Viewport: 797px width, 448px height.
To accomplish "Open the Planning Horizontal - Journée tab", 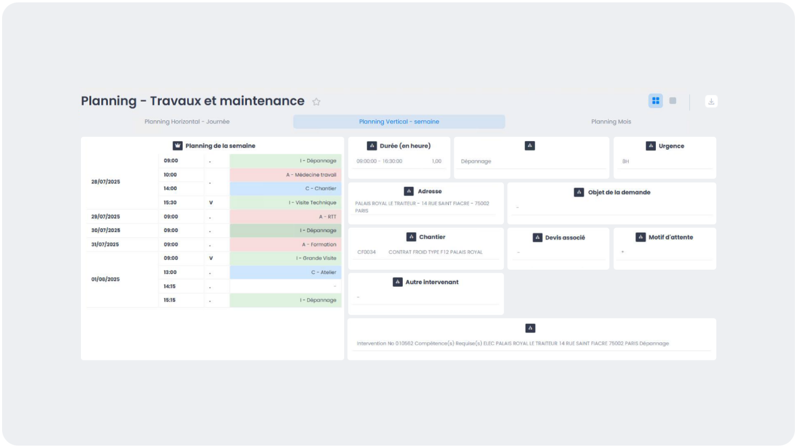I will (187, 122).
